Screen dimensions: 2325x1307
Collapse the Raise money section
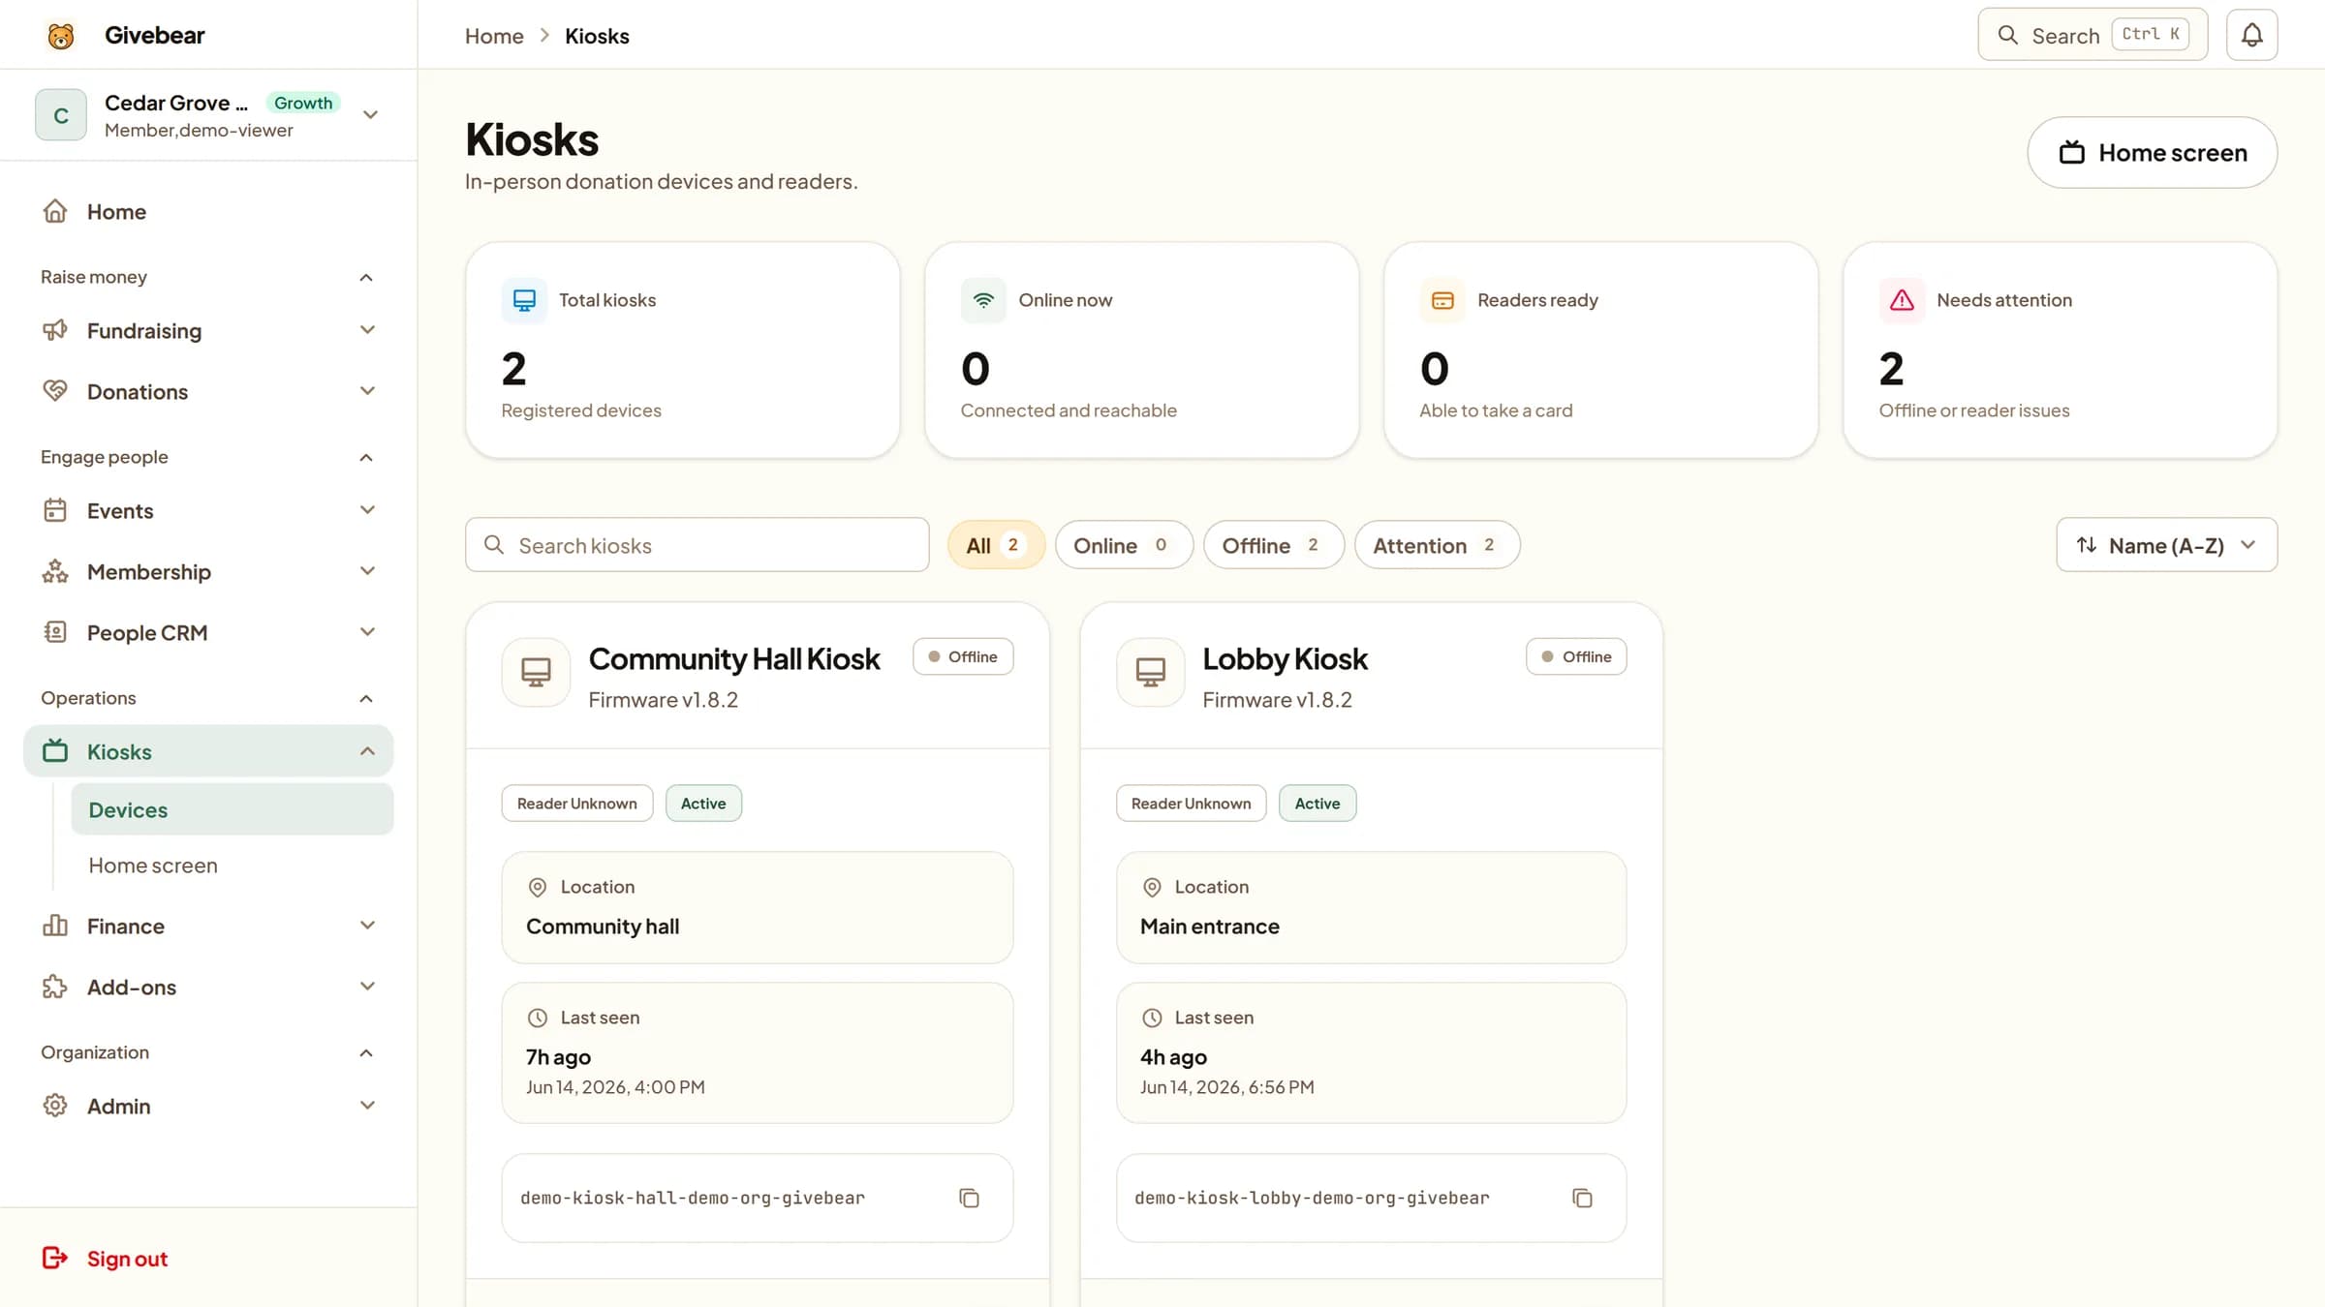366,277
